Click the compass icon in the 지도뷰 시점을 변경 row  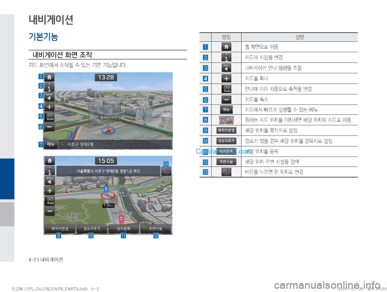coord(226,57)
